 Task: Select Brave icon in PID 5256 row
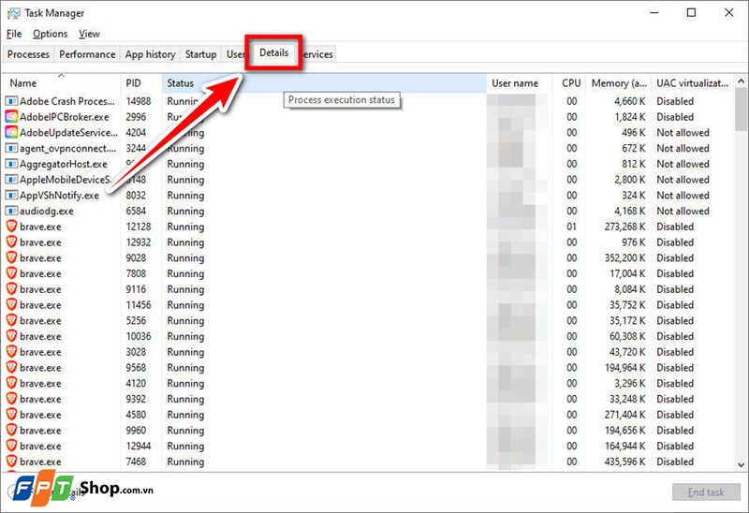click(x=11, y=320)
